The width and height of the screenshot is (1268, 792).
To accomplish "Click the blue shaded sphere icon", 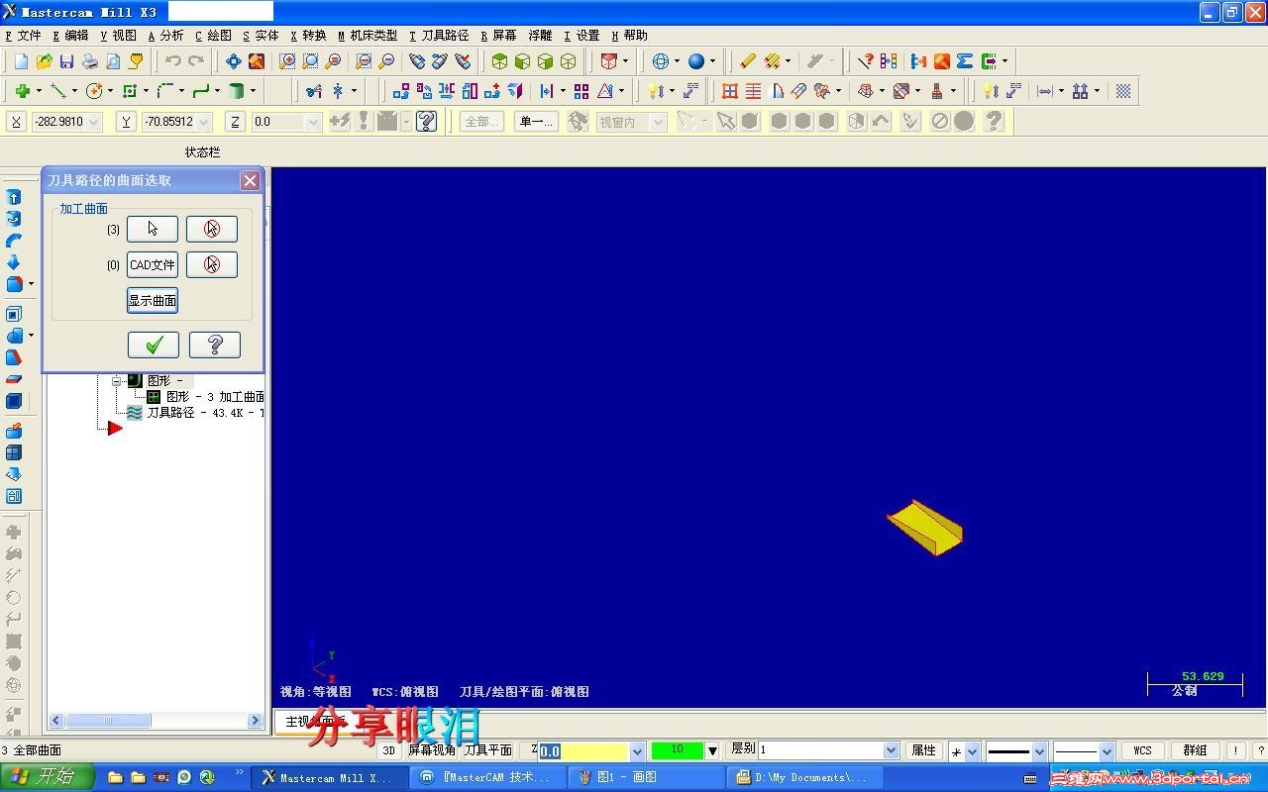I will click(696, 61).
